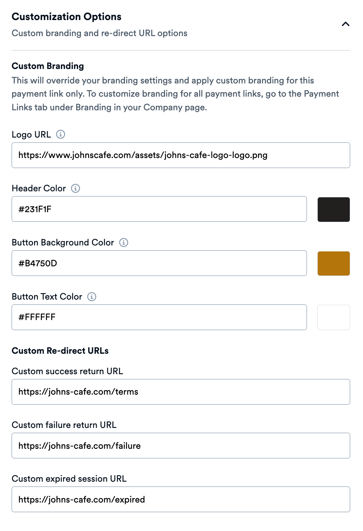
Task: Select the white Button Text Color swatch
Action: click(333, 317)
